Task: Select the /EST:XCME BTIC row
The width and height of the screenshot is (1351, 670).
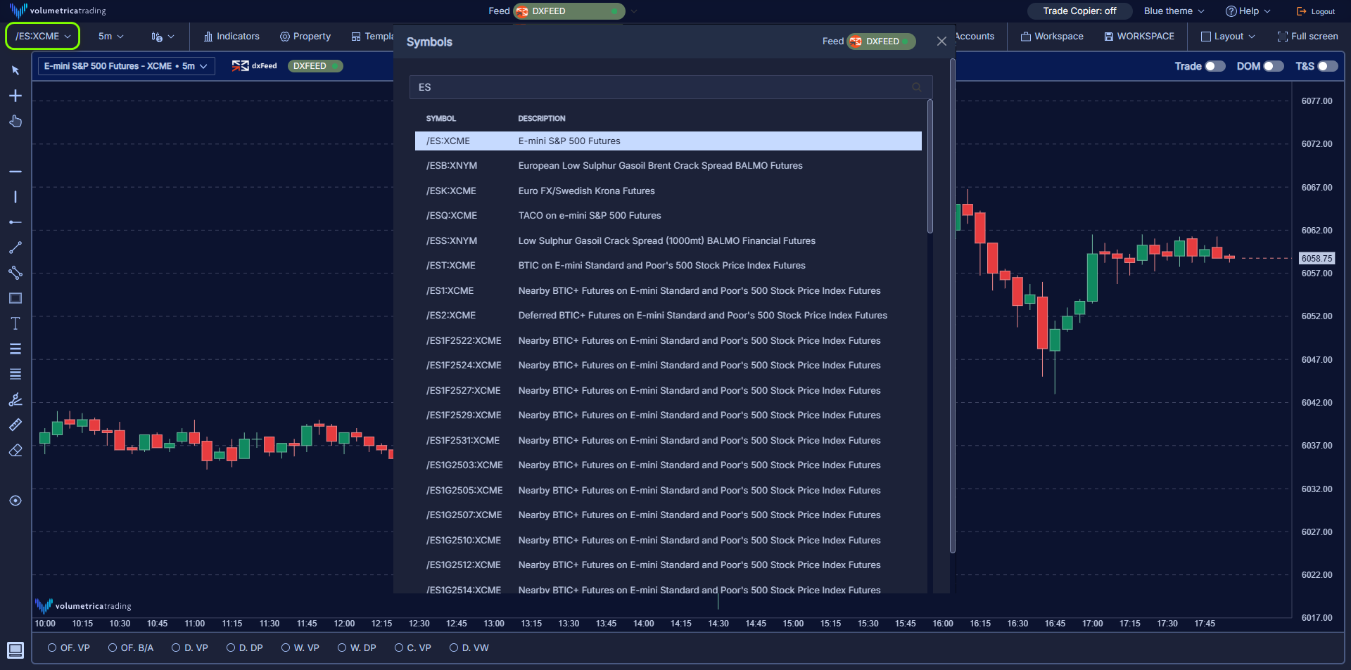Action: (668, 266)
